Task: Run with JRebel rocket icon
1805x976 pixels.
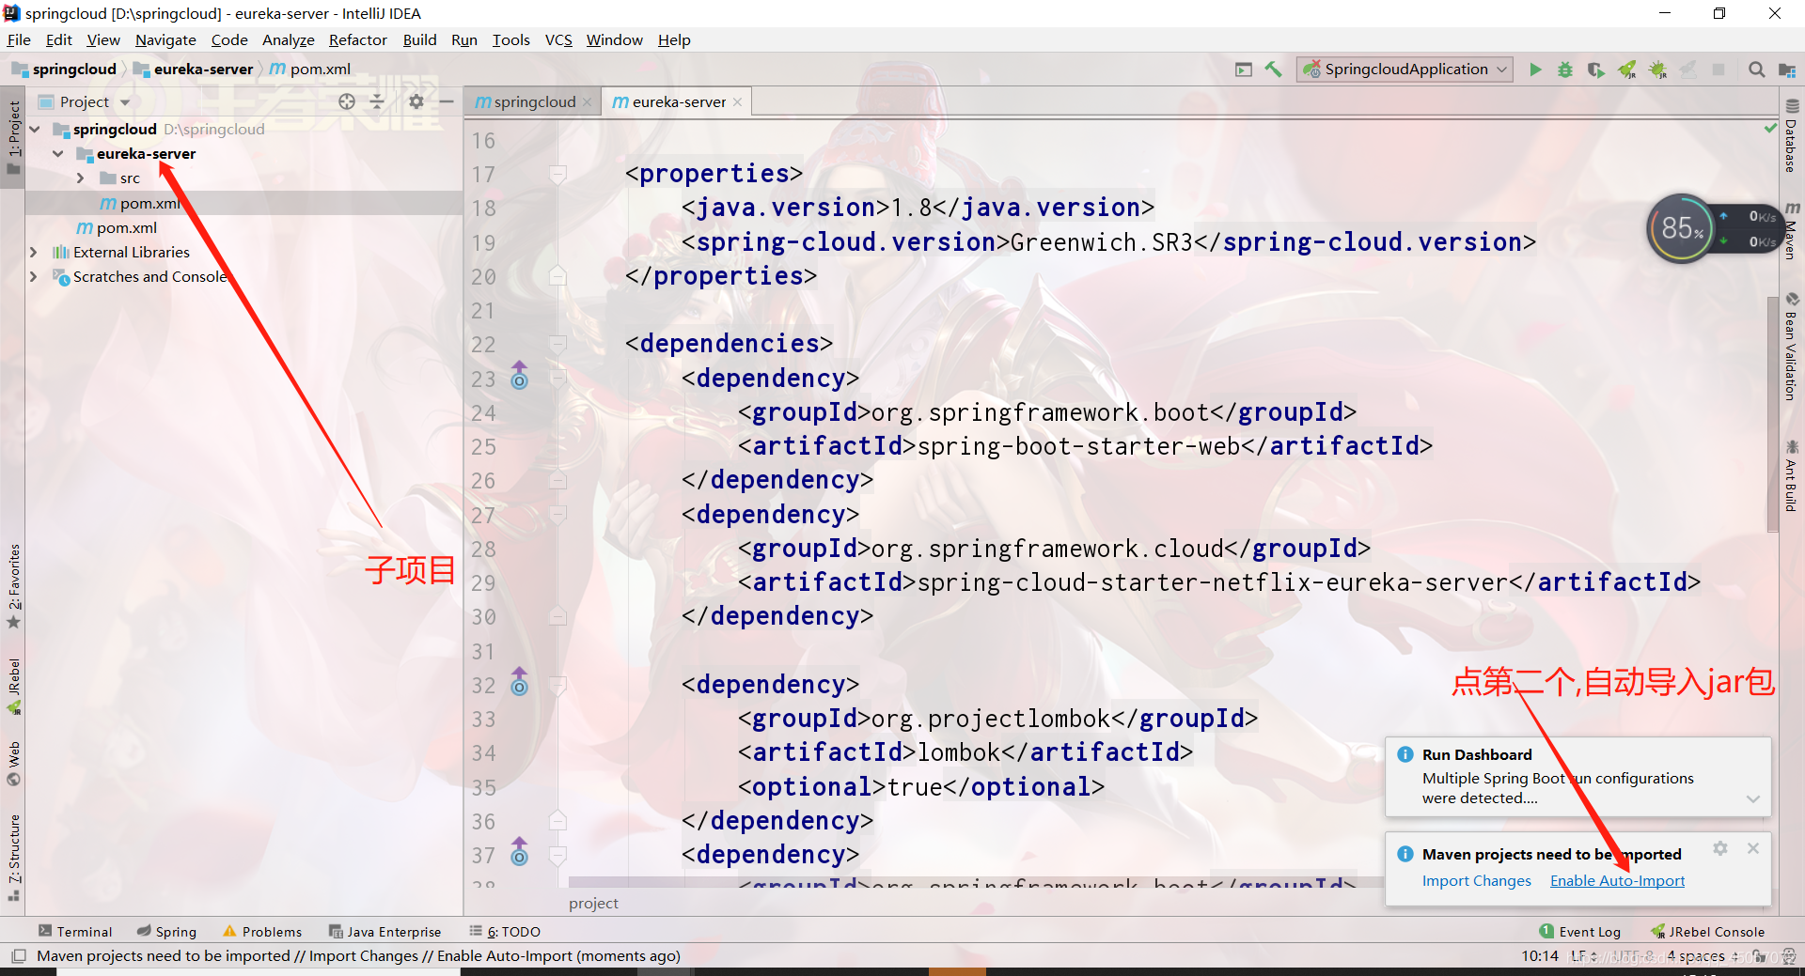Action: coord(1626,70)
